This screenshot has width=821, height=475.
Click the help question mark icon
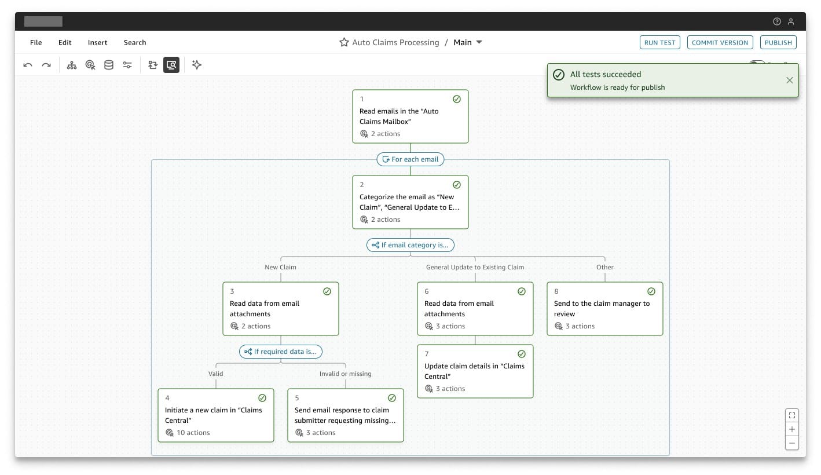tap(777, 21)
